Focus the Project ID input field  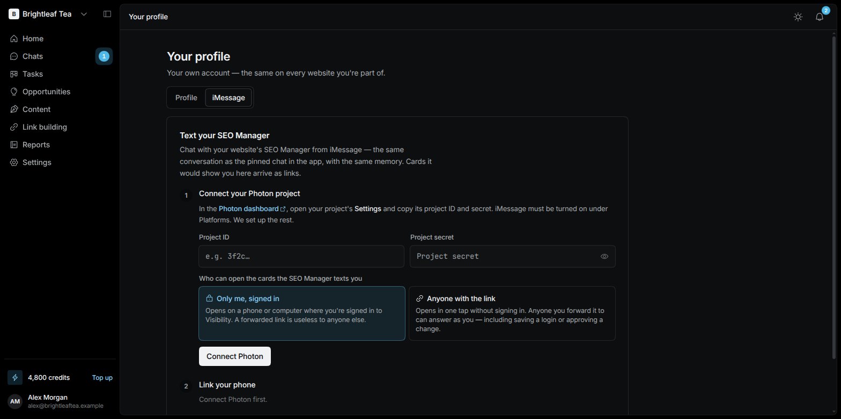click(301, 256)
